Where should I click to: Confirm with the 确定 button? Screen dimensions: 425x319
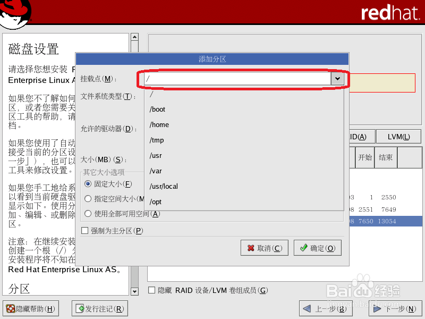[317, 248]
